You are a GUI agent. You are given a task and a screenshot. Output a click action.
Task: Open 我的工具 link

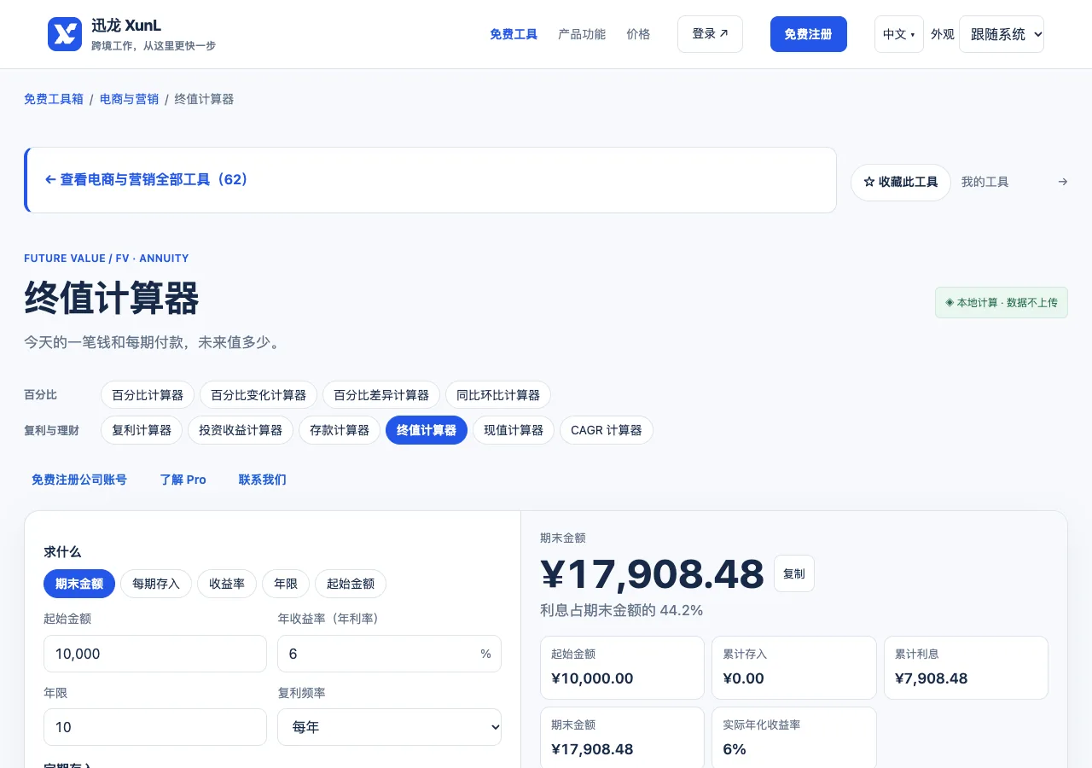tap(985, 182)
